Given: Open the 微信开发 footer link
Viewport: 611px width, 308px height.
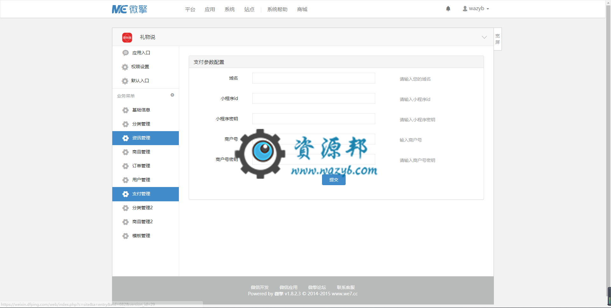Looking at the screenshot, I should click(x=260, y=287).
